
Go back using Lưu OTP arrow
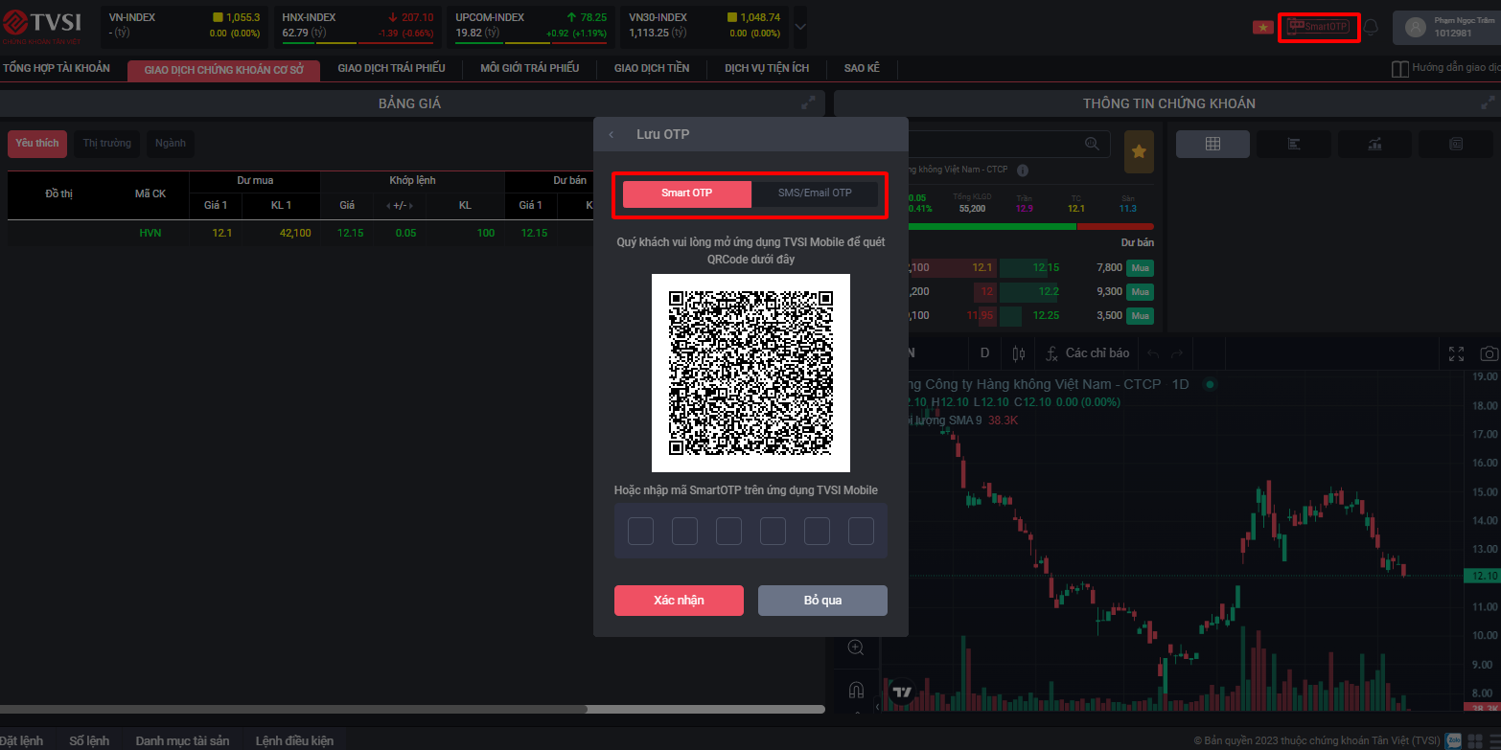[x=612, y=135]
